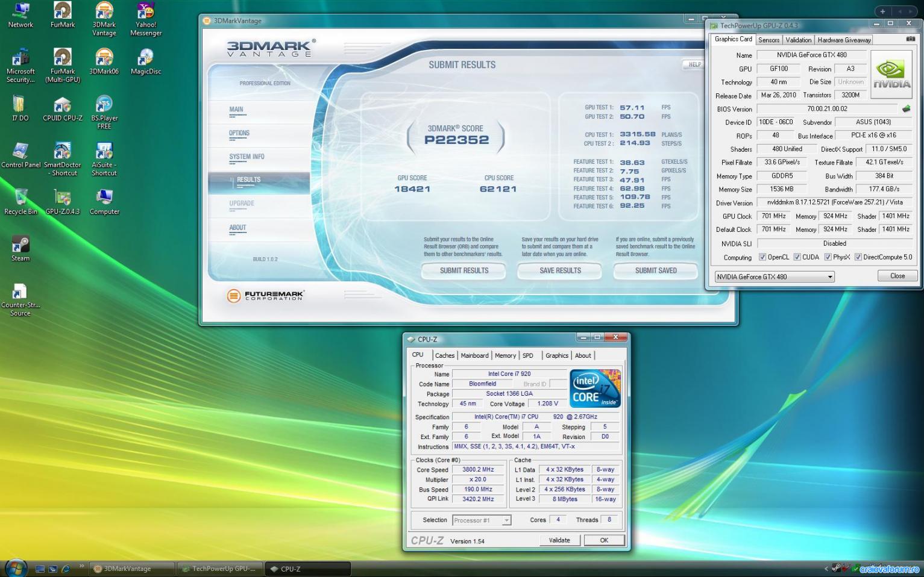Switch to Caches tab in CPU-Z
Image resolution: width=924 pixels, height=577 pixels.
(x=445, y=355)
